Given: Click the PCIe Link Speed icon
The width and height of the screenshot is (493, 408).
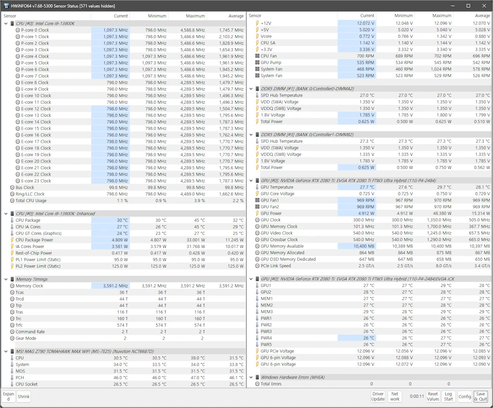Looking at the screenshot, I should coord(257,266).
